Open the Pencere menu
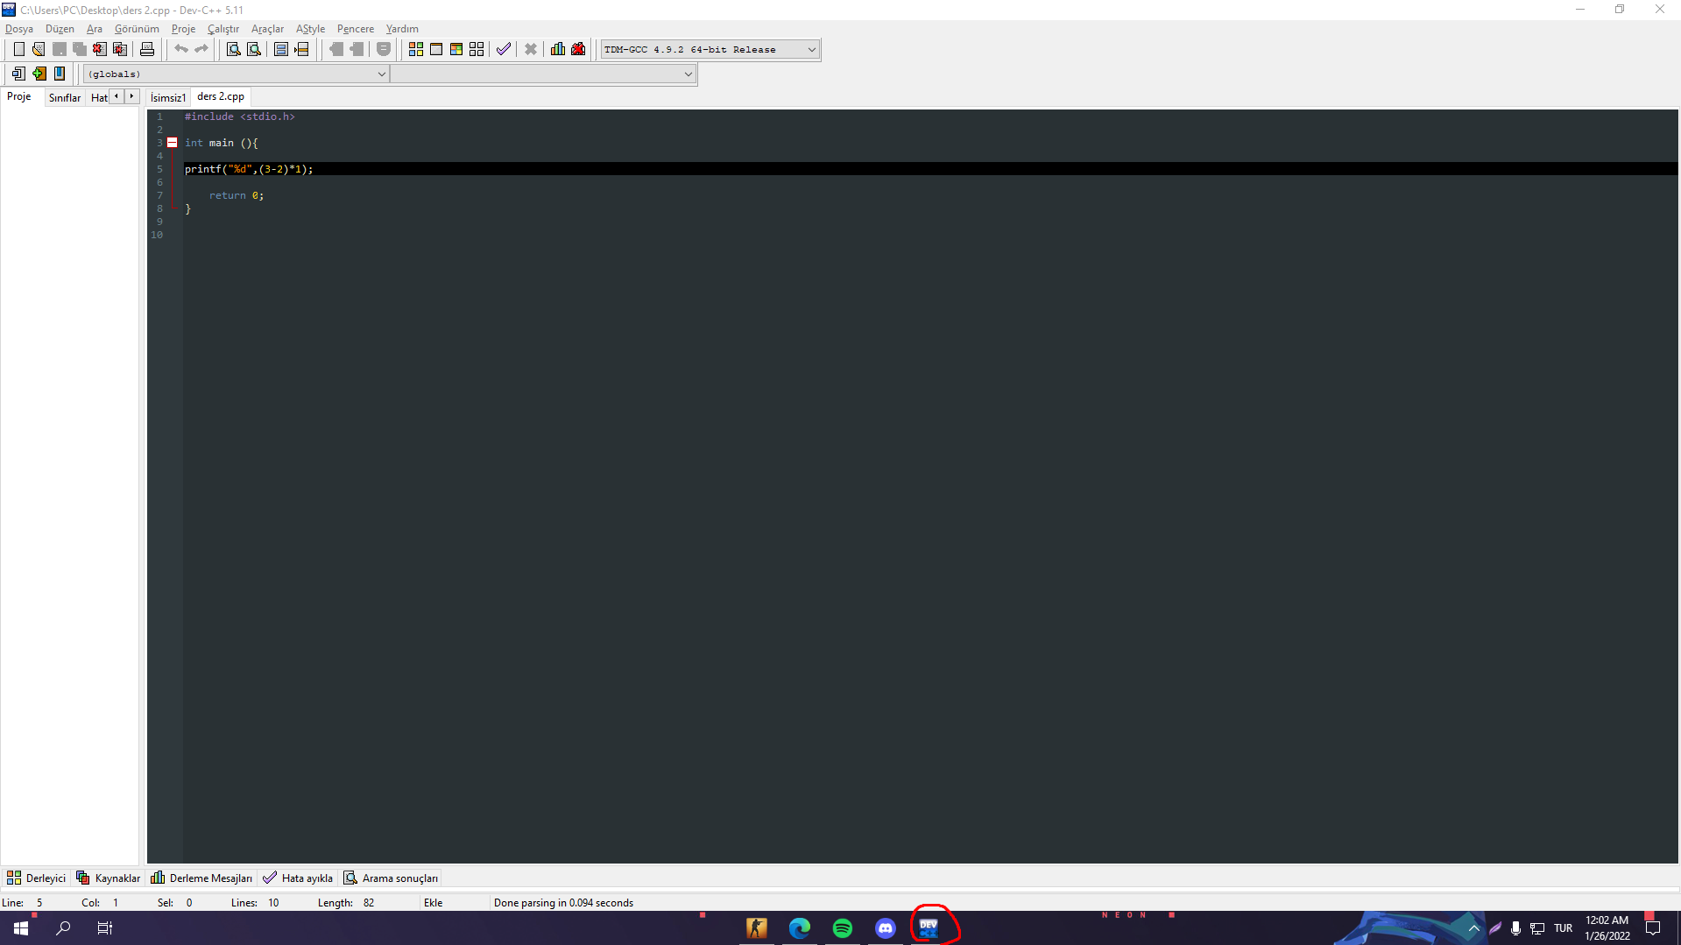The width and height of the screenshot is (1681, 945). click(x=355, y=29)
